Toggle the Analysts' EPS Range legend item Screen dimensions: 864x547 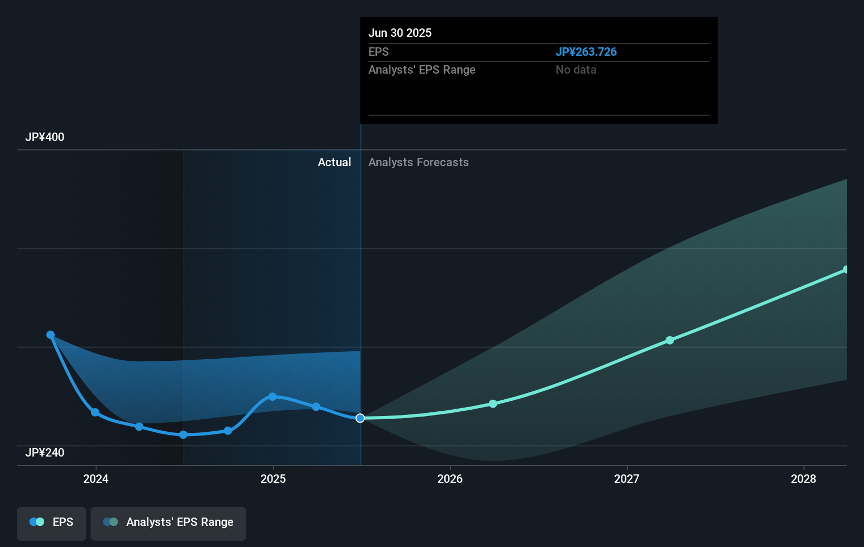168,523
